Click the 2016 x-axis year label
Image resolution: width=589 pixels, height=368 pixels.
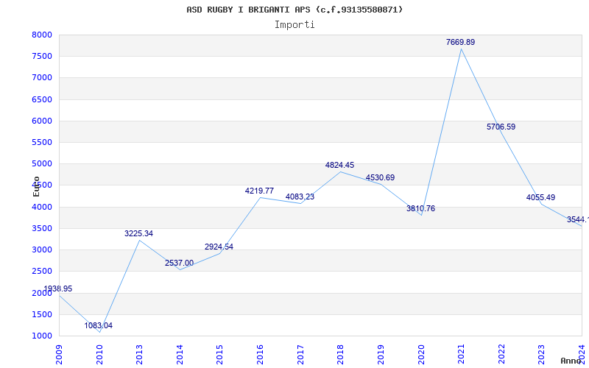[x=261, y=354]
